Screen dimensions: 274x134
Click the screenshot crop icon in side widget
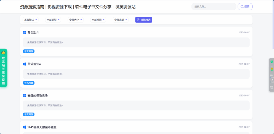272,87
